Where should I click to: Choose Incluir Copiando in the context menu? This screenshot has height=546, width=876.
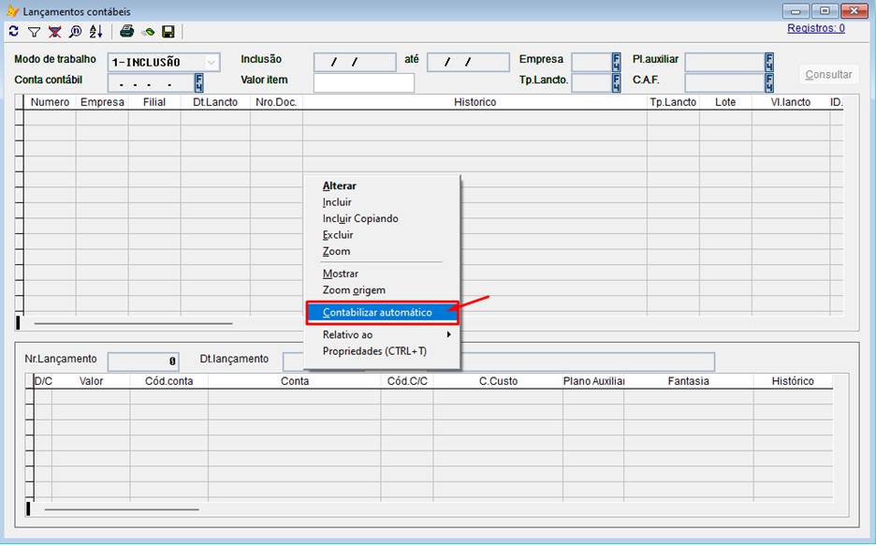[x=360, y=218]
